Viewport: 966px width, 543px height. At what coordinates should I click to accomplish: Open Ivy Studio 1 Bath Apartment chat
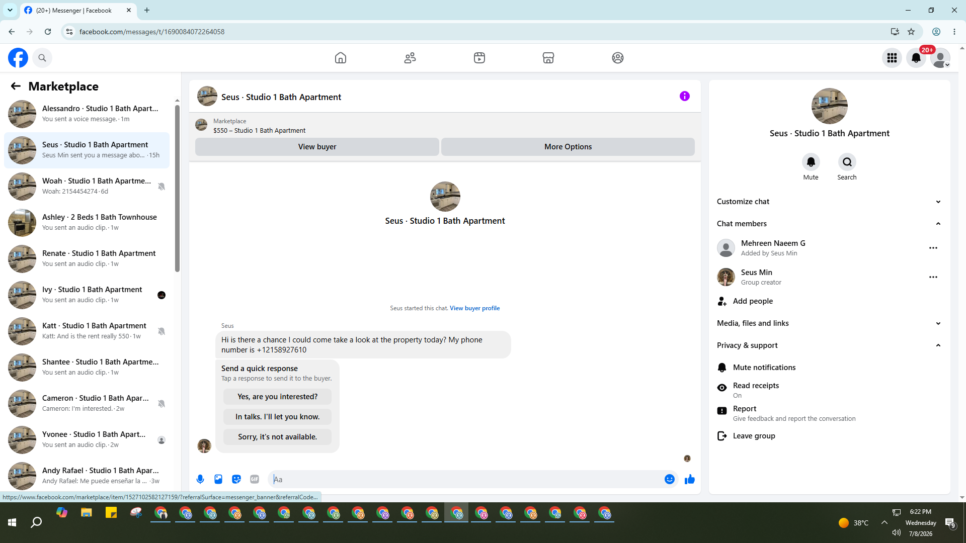click(87, 295)
